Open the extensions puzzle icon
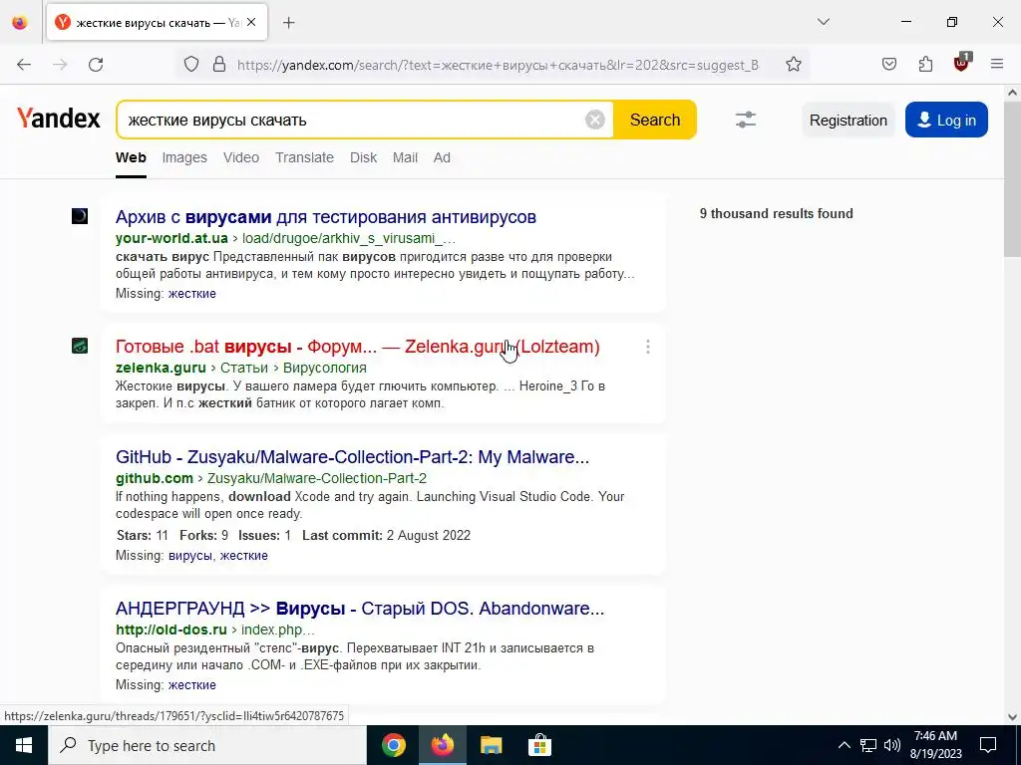1021x765 pixels. 925,65
